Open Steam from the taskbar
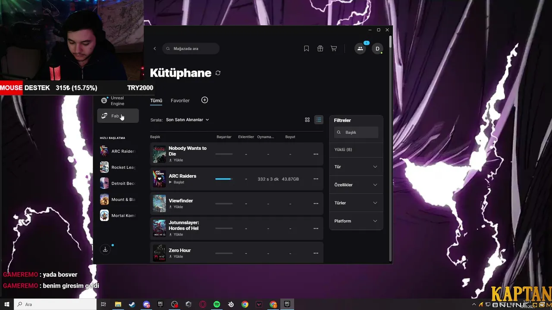This screenshot has width=552, height=310. pos(132,304)
